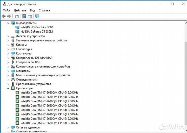Image resolution: width=187 pixels, height=133 pixels.
Task: Select the Мониторы tree label
Action: point(23,71)
